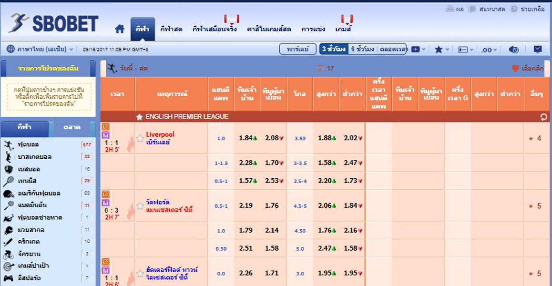Select the all-time (ตลอดเวลา) filter
Image resolution: width=552 pixels, height=286 pixels.
(x=392, y=49)
